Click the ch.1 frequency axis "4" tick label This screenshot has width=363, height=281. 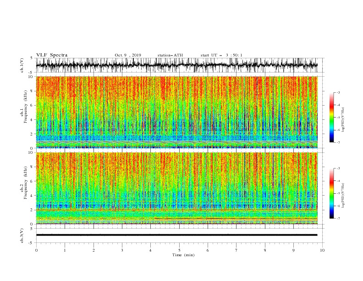pos(32,120)
